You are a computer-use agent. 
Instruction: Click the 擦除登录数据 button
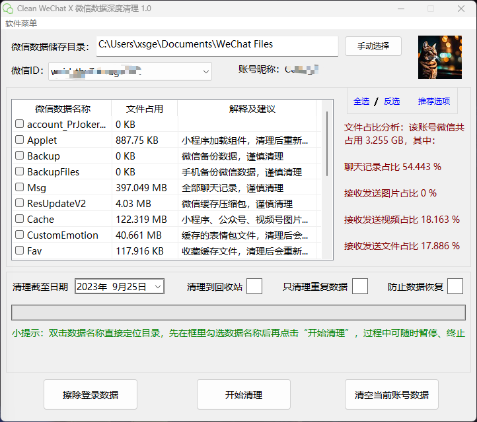click(x=91, y=394)
